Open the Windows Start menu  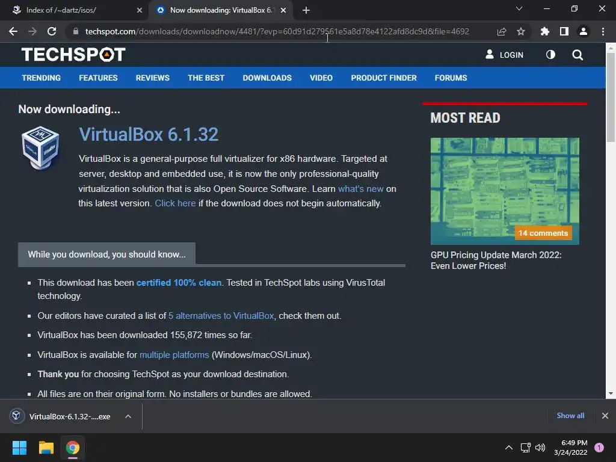click(19, 448)
